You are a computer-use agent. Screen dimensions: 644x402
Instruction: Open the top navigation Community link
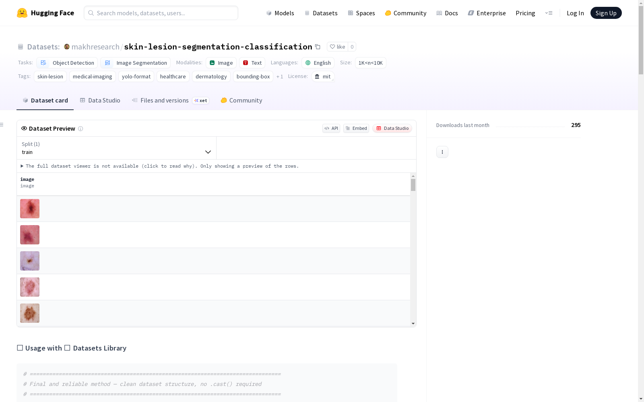[x=406, y=13]
